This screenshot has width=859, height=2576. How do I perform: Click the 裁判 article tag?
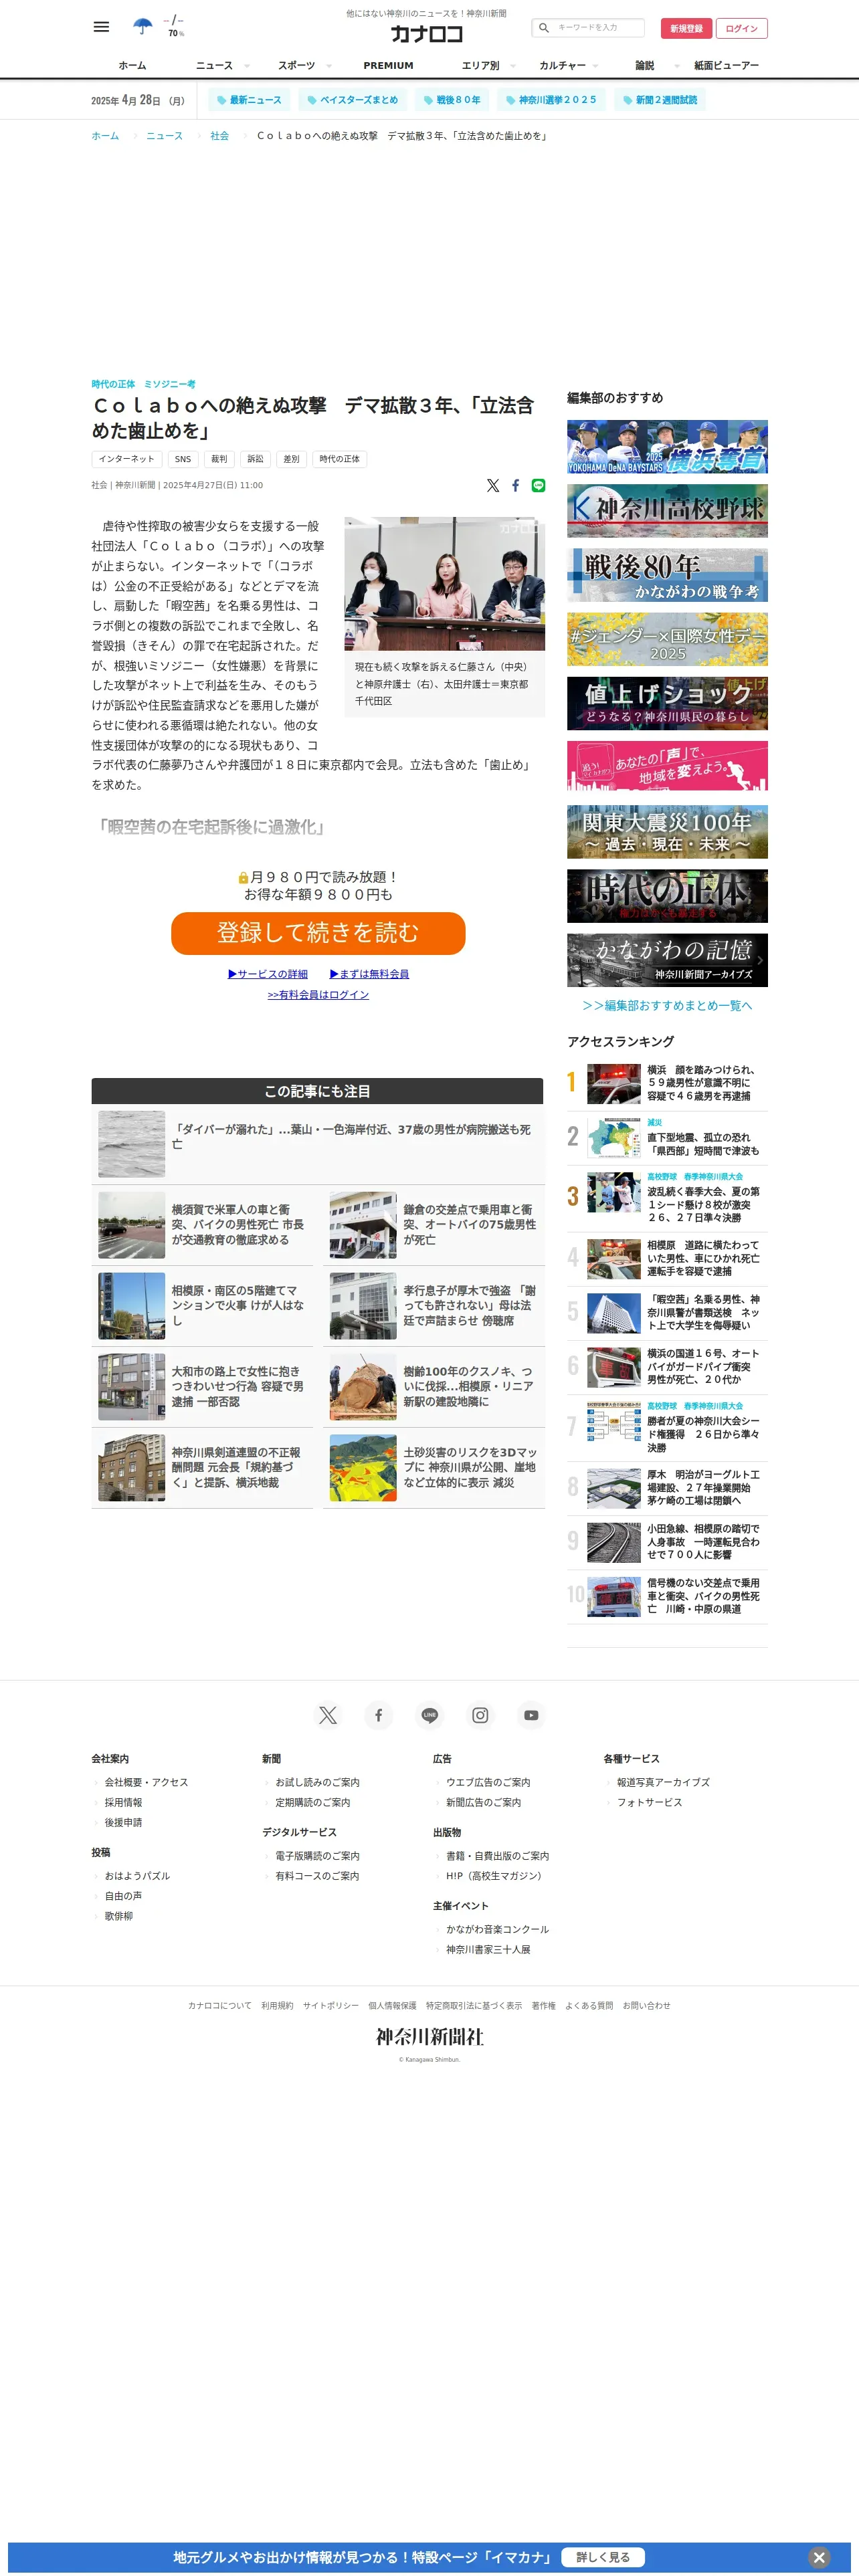pos(219,459)
